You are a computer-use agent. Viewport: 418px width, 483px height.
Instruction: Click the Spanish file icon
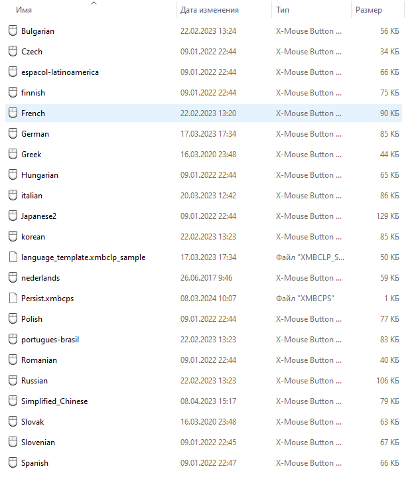coord(13,463)
